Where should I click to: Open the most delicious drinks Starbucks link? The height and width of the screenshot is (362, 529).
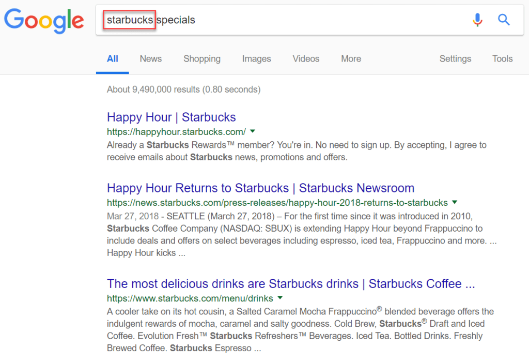coord(290,283)
